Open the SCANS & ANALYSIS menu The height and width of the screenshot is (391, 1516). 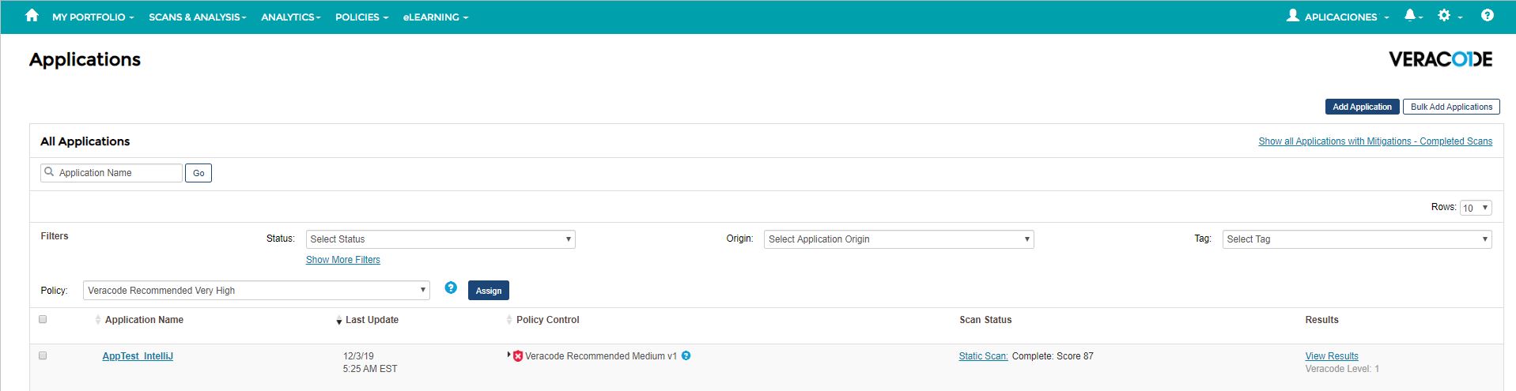coord(198,17)
